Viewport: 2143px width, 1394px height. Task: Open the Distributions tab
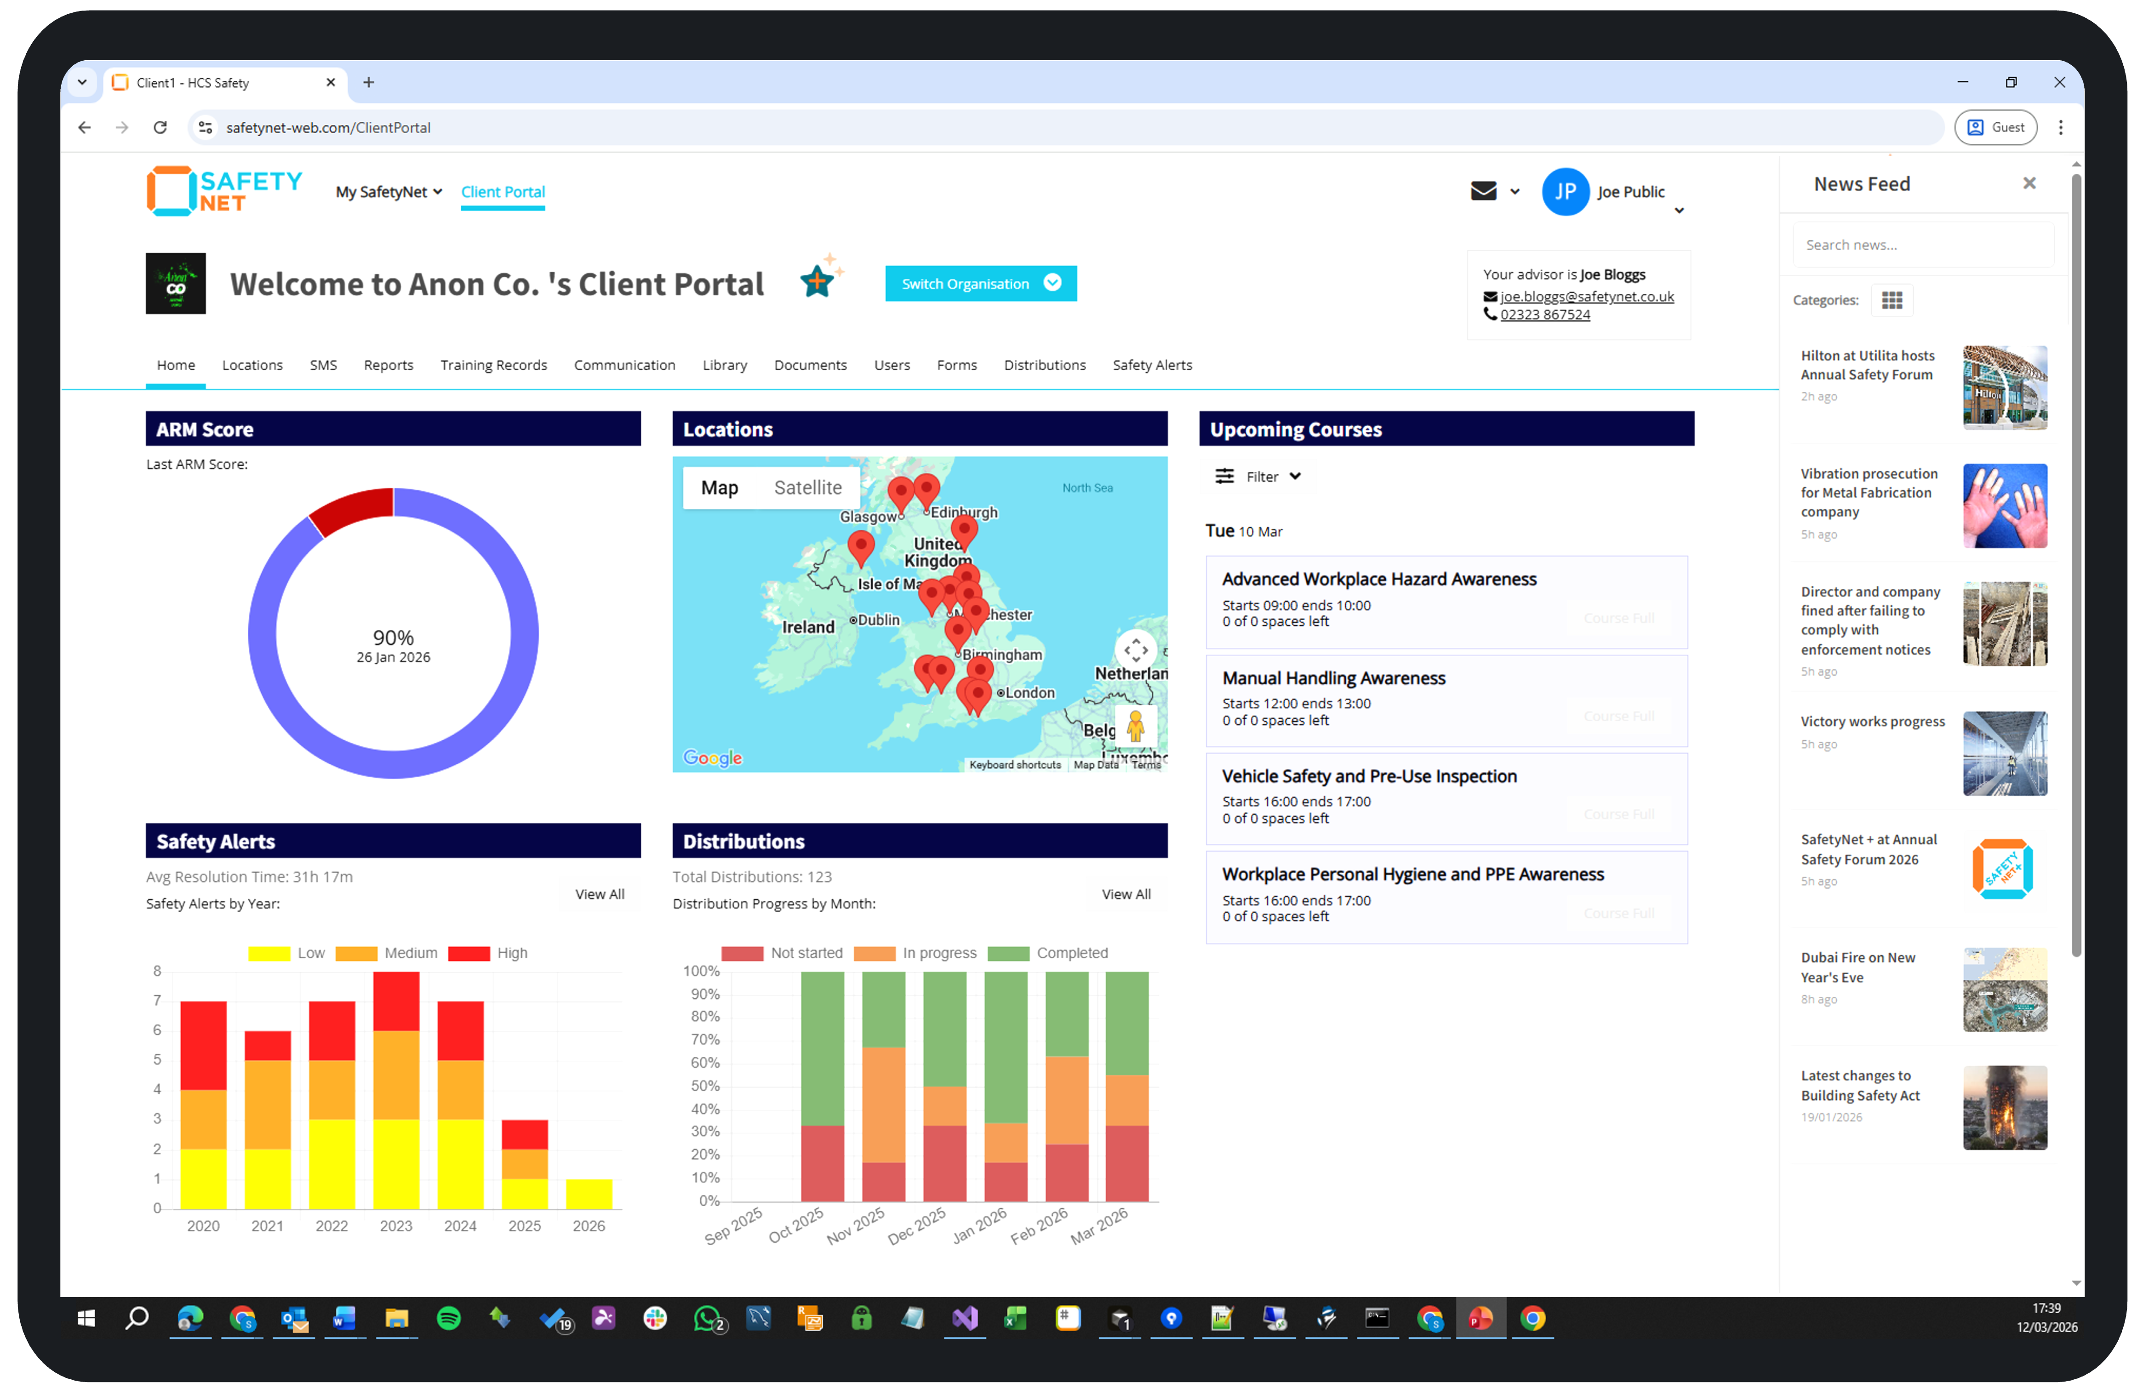[x=1045, y=365]
